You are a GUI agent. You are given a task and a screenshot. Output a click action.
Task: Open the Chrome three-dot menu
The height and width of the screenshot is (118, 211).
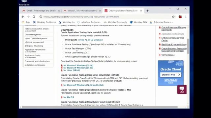186,17
